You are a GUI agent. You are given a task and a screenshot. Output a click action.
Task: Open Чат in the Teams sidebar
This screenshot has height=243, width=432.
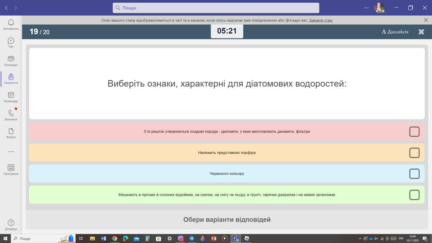pyautogui.click(x=11, y=43)
